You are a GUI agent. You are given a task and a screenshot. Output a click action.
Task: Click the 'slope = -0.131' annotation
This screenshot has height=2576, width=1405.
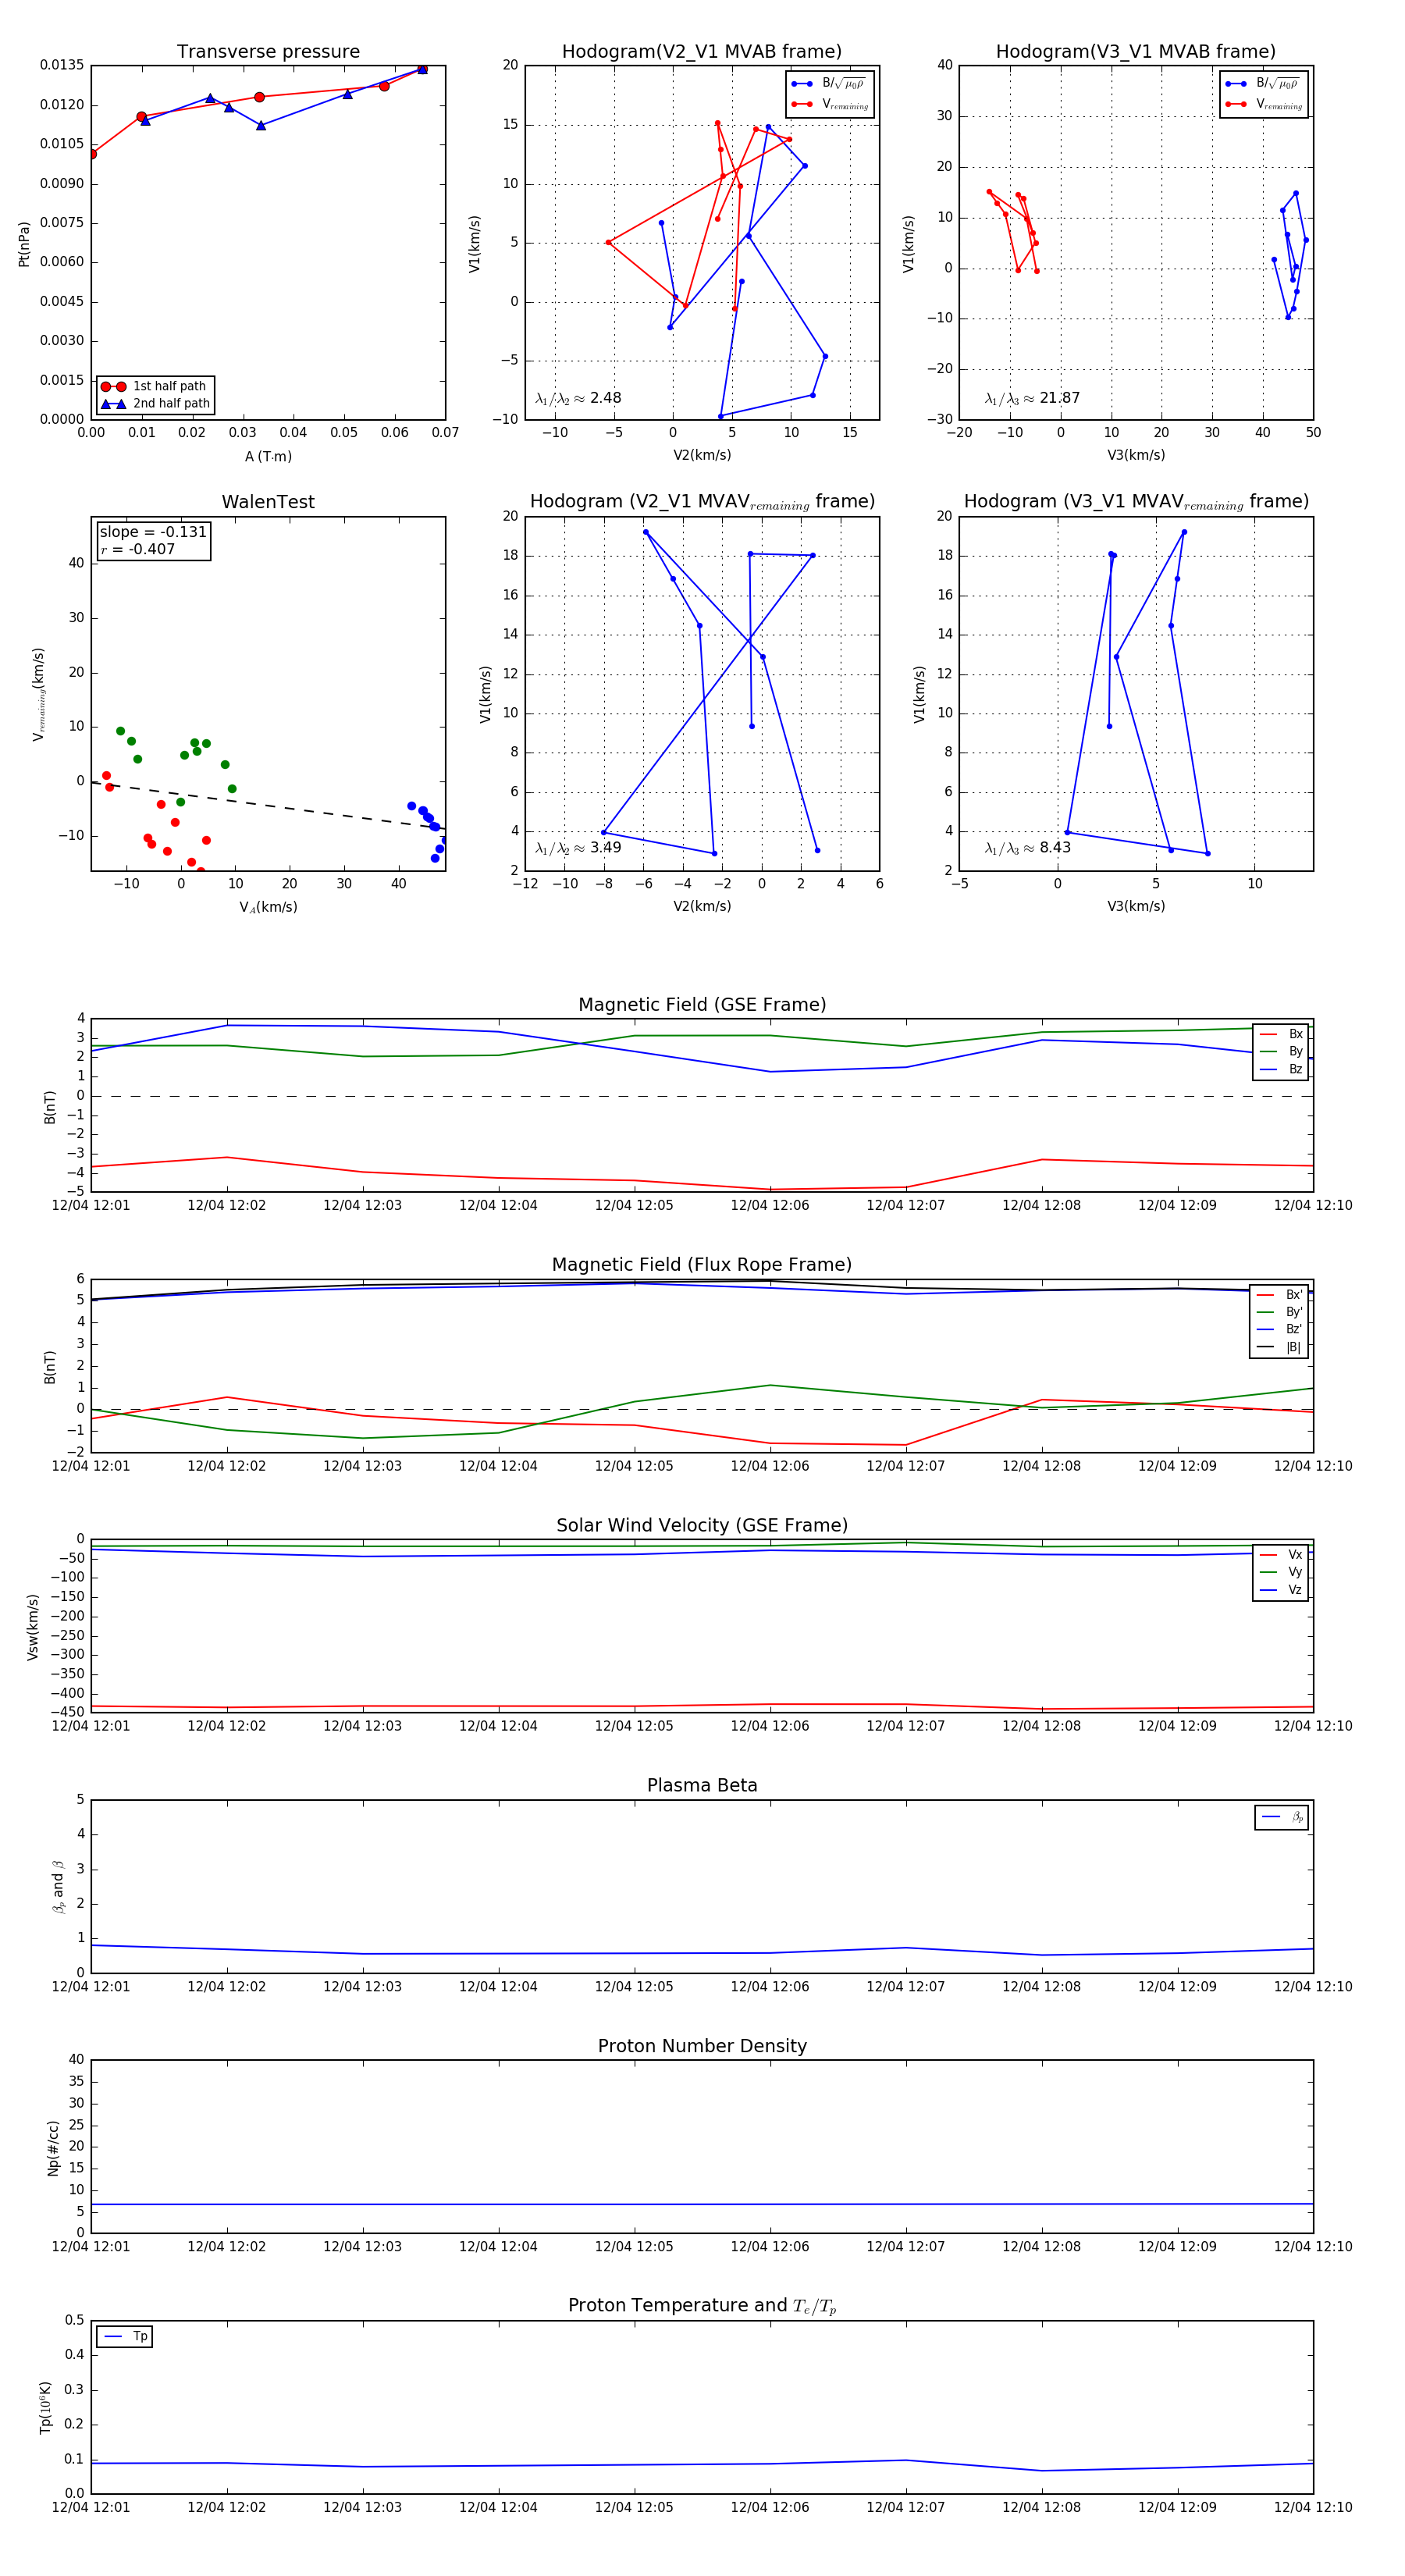click(153, 532)
